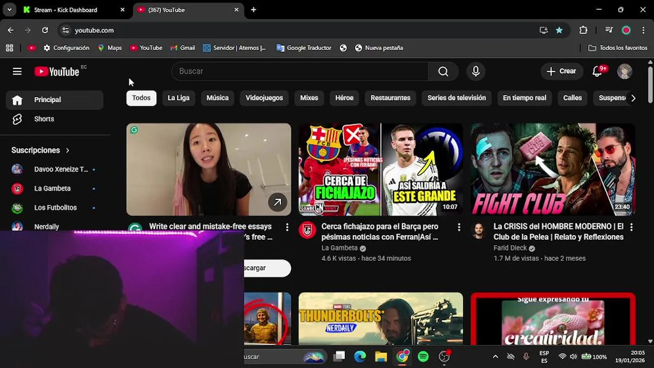Go back with browser back arrow
This screenshot has width=654, height=368.
coord(11,30)
